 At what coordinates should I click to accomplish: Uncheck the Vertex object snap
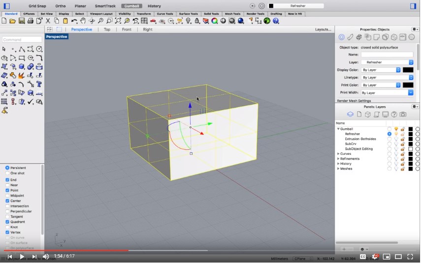[7, 232]
